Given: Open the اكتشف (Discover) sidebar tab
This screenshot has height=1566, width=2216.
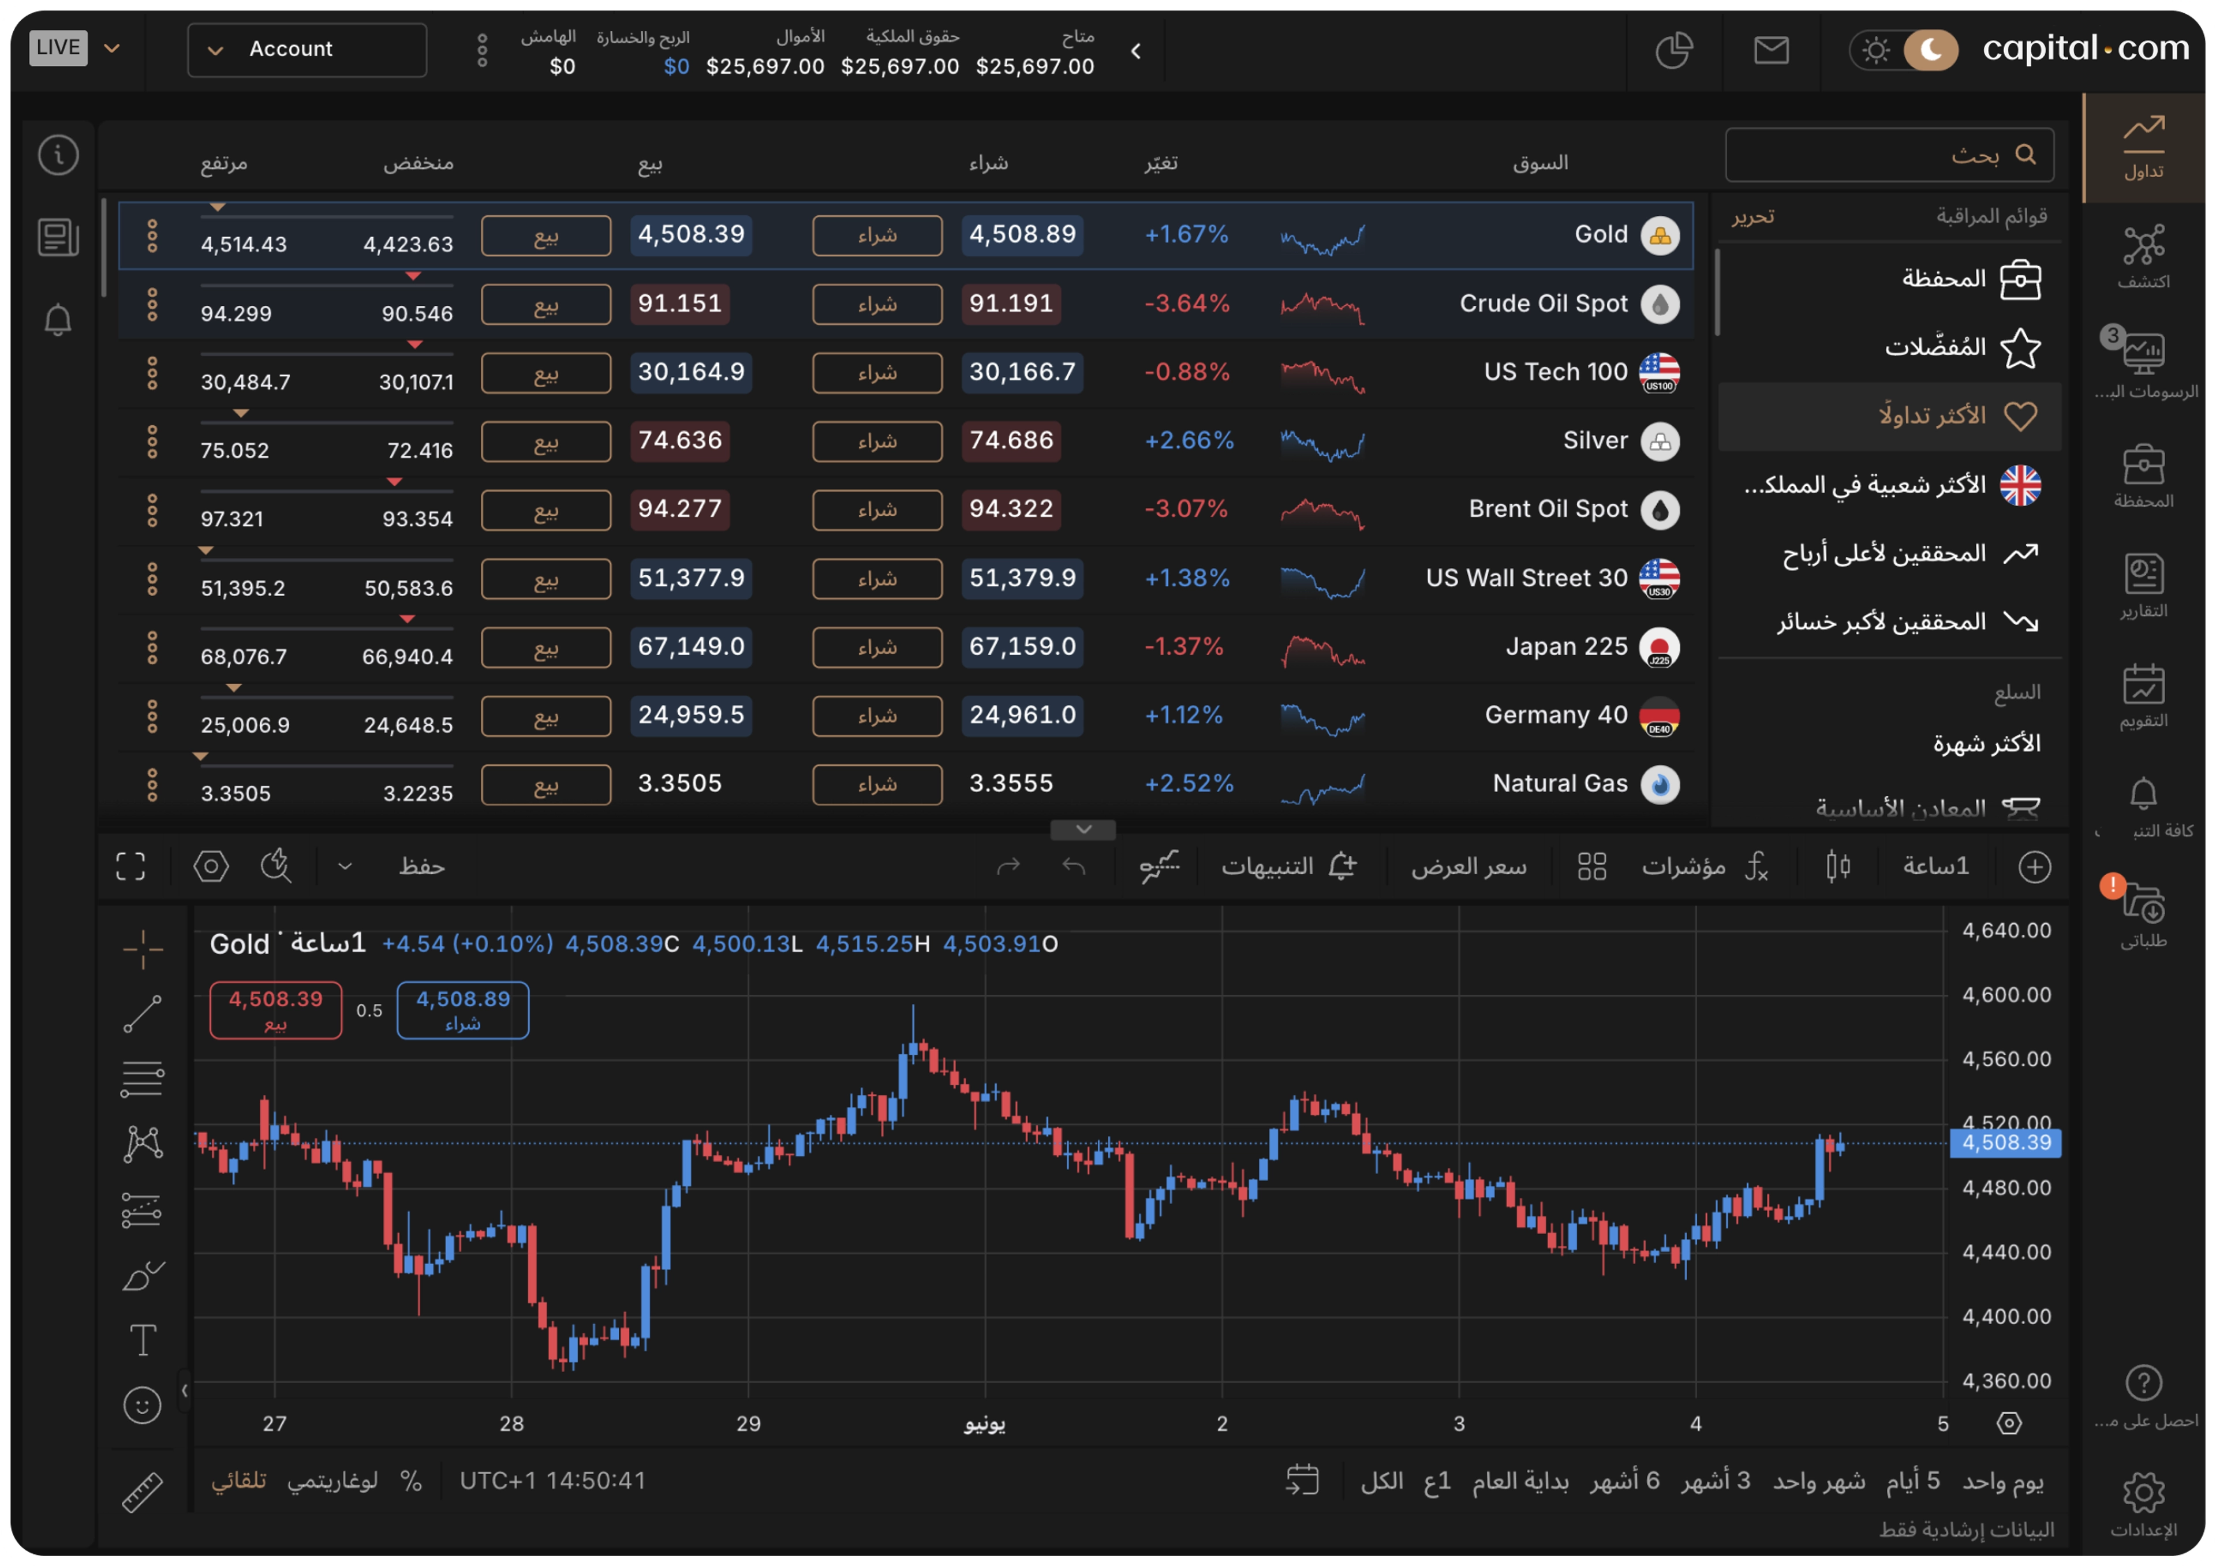Looking at the screenshot, I should click(2143, 257).
